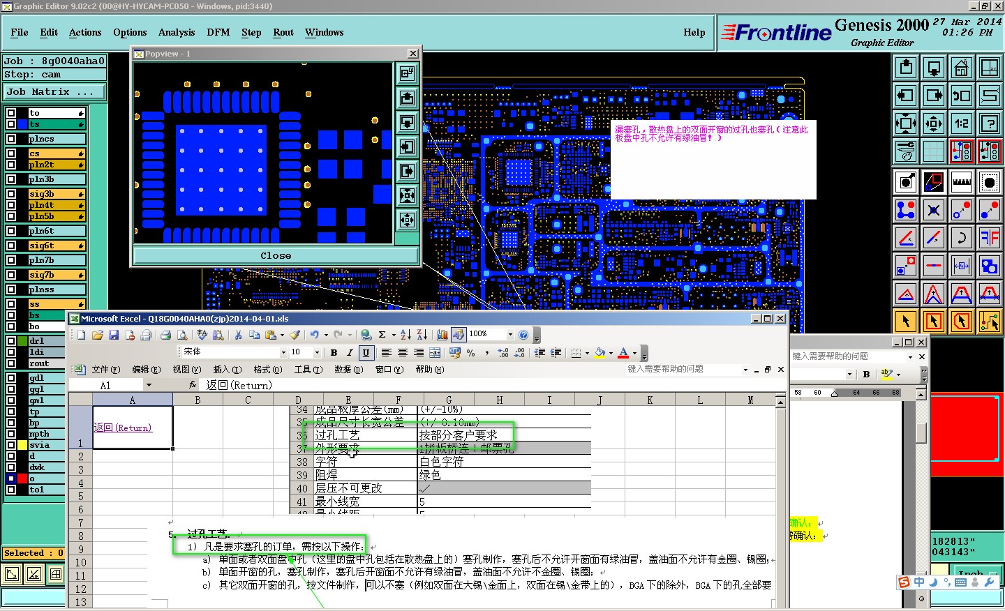This screenshot has width=1005, height=611.
Task: Toggle visibility checkbox for layer 'pln6t'
Action: [11, 231]
